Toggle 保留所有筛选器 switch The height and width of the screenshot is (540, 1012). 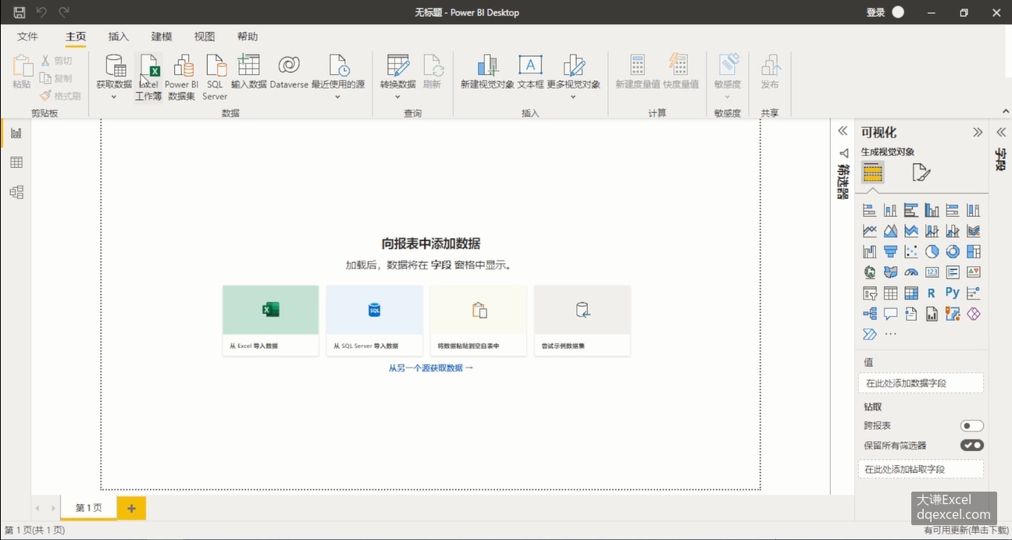pos(972,446)
